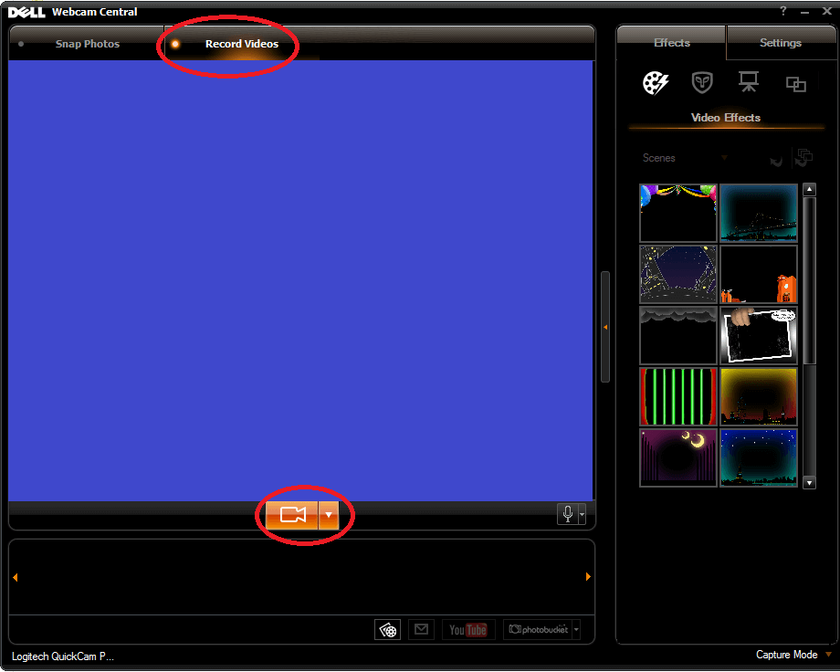
Task: Open the Settings tab
Action: point(780,43)
